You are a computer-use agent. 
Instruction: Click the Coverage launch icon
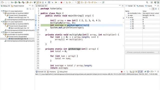pyautogui.click(x=19, y=2)
